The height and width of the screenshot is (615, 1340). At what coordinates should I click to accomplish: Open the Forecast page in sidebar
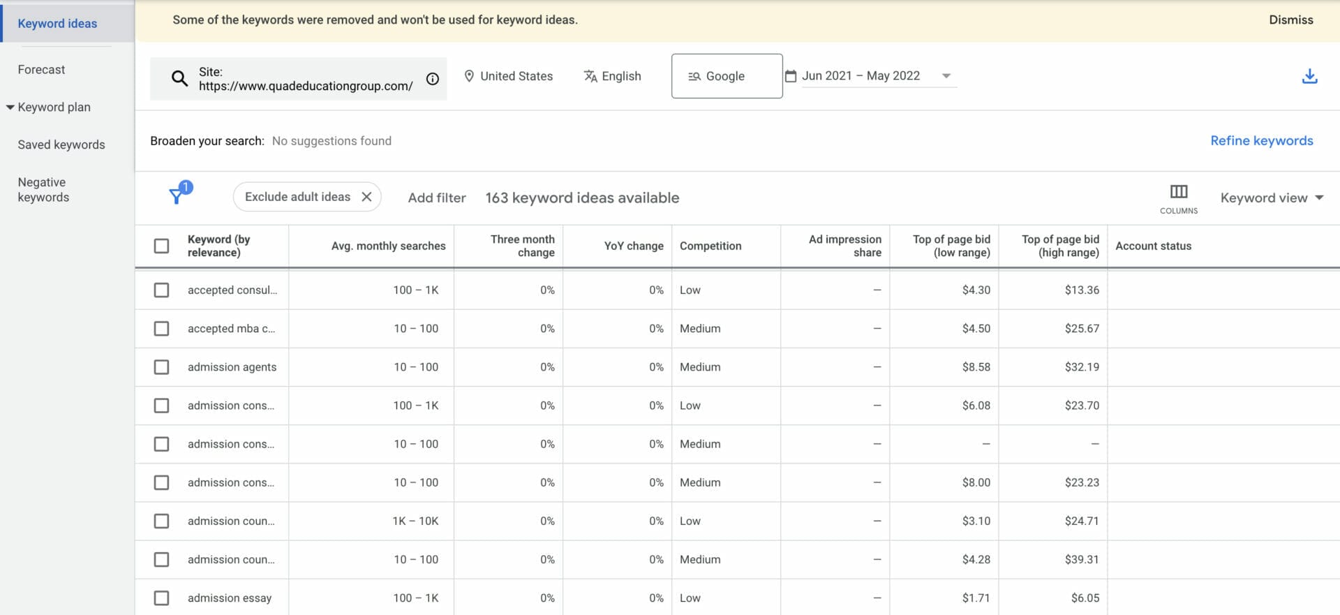click(x=41, y=70)
